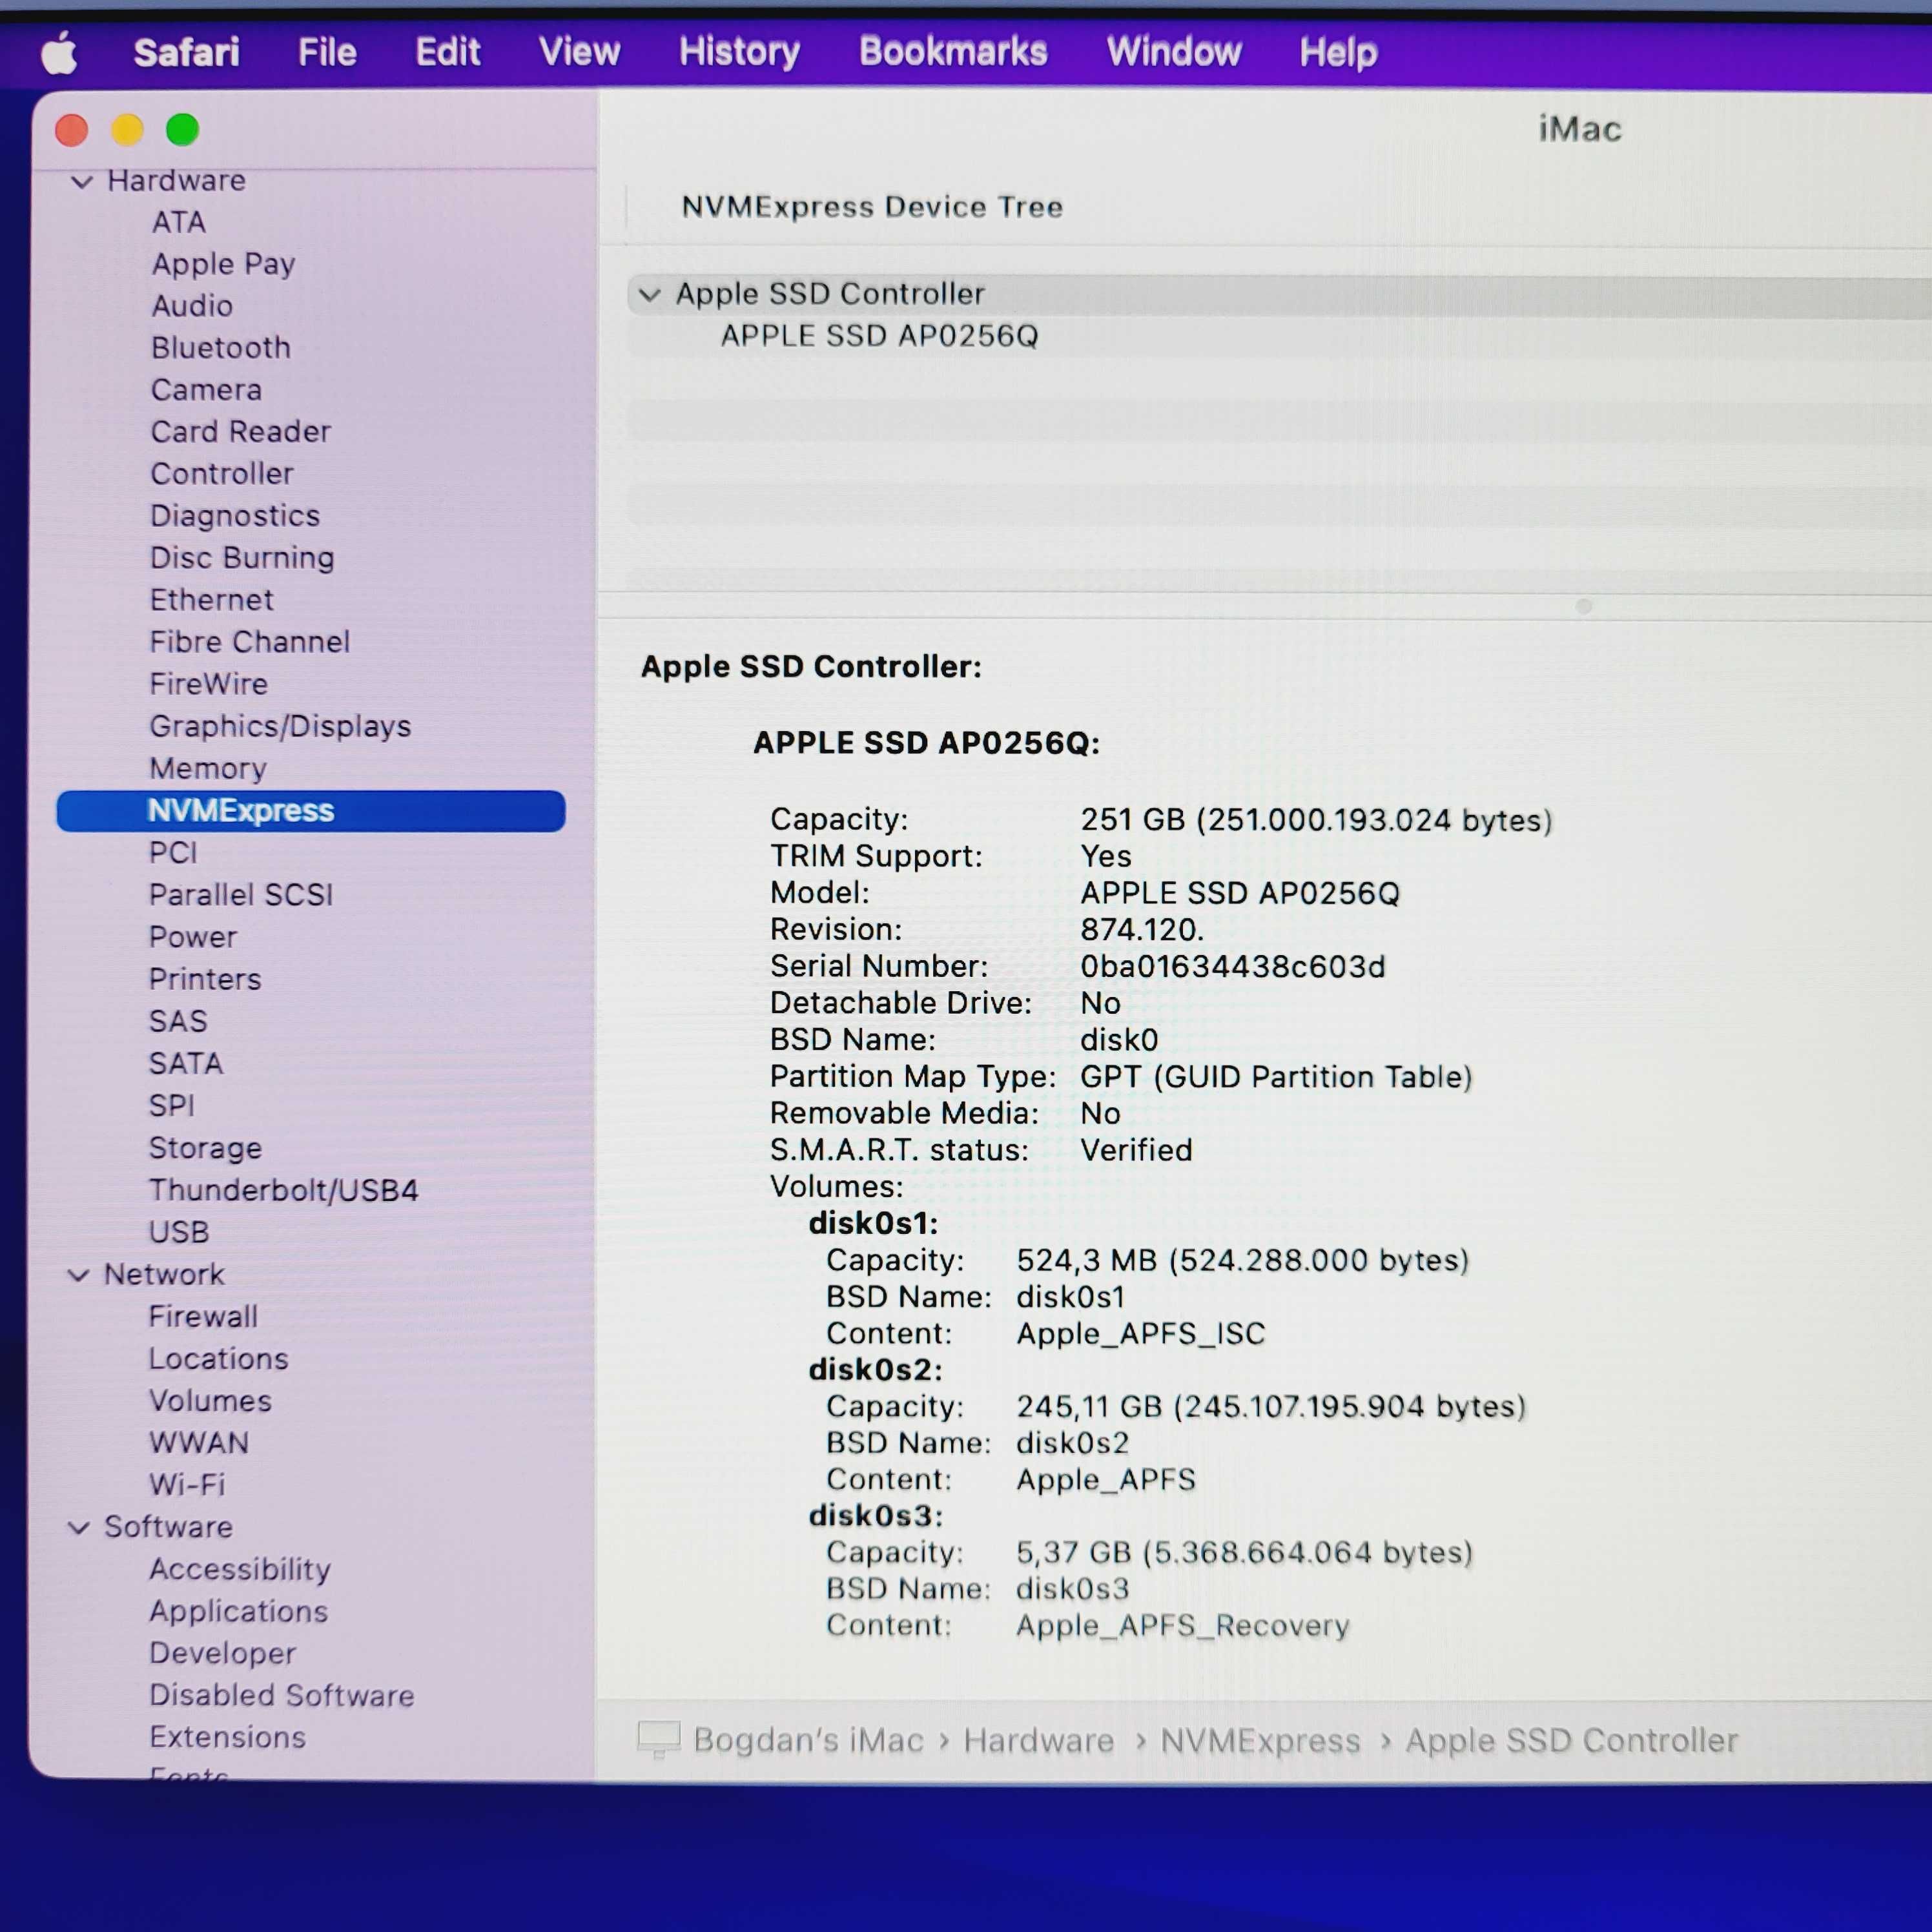
Task: Click the serial number 0ba01634438c603d
Action: [1233, 967]
